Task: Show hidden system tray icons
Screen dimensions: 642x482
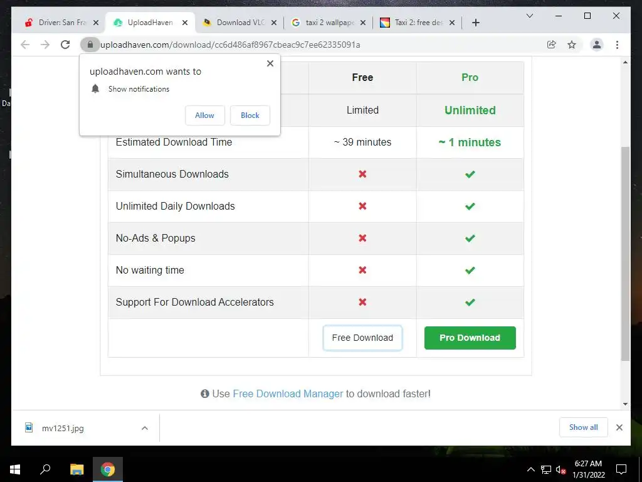Action: 530,469
